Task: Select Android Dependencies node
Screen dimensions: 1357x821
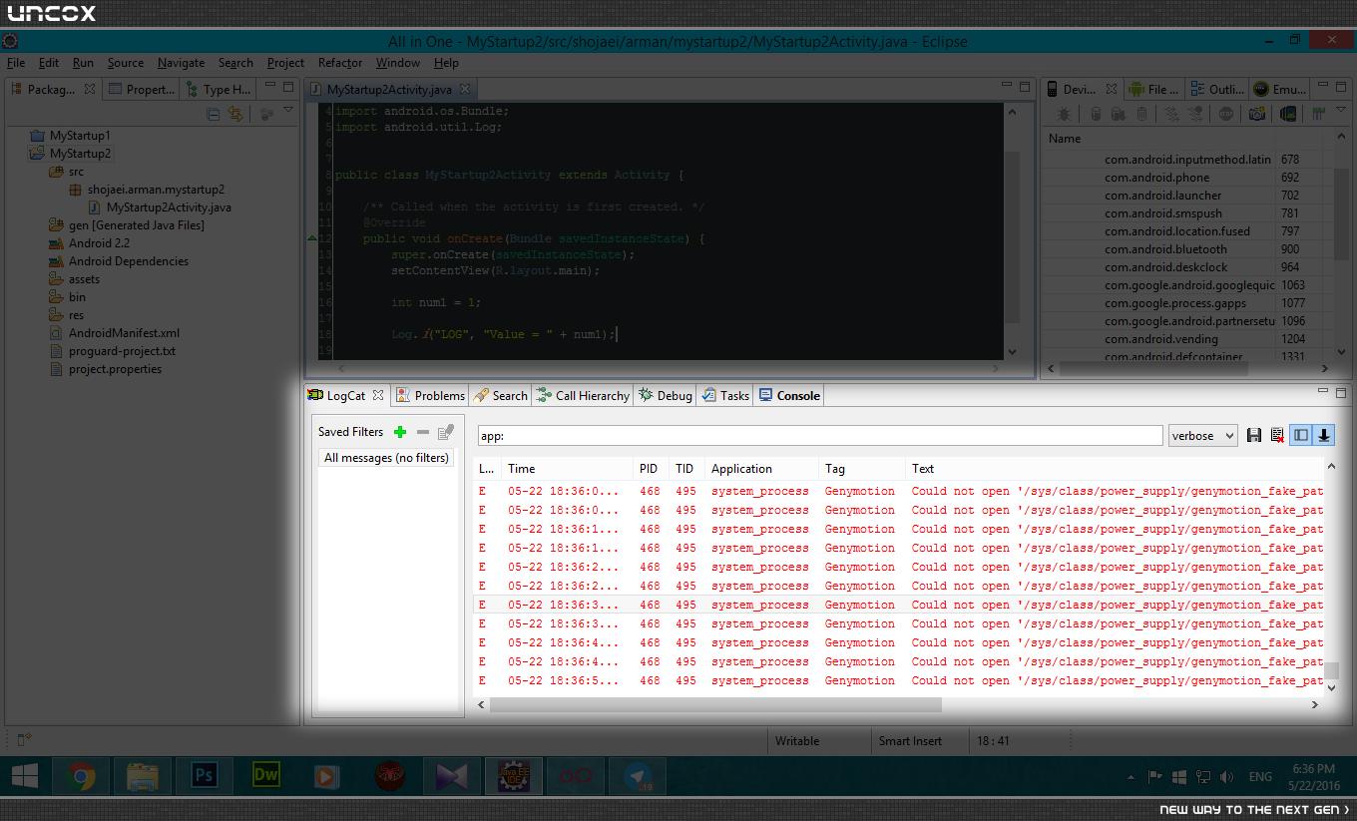Action: tap(119, 261)
